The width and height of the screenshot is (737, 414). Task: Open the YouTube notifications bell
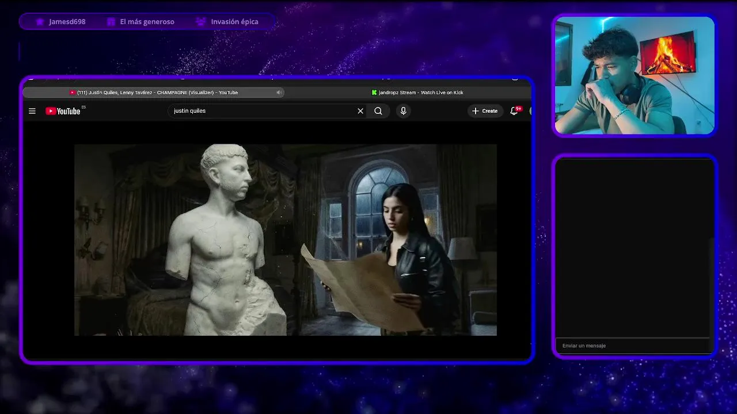pyautogui.click(x=514, y=111)
